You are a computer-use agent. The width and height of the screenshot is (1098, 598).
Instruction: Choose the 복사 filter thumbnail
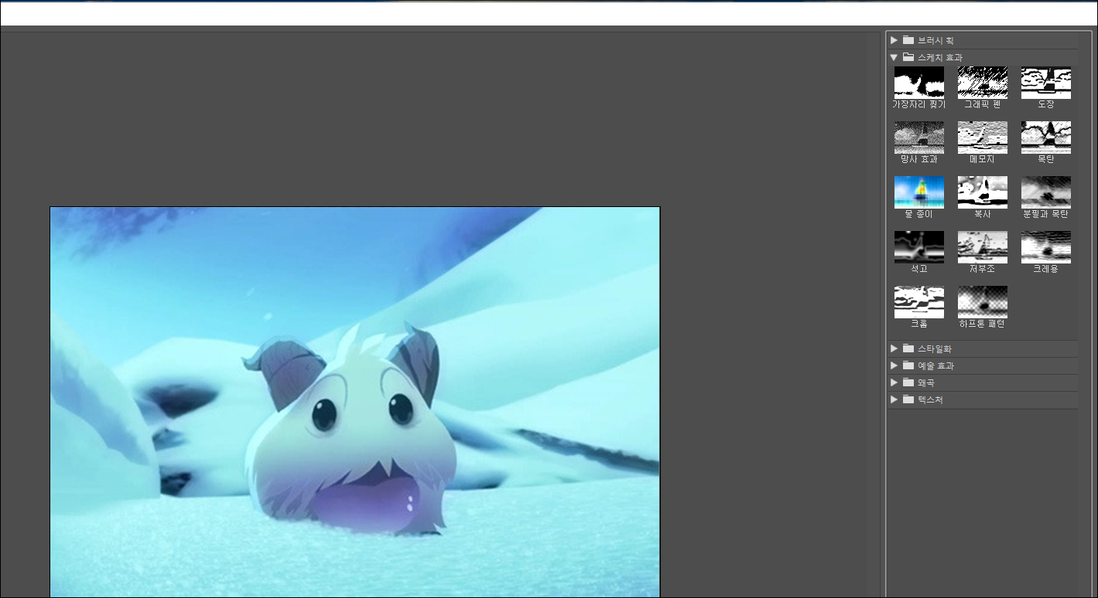click(982, 192)
